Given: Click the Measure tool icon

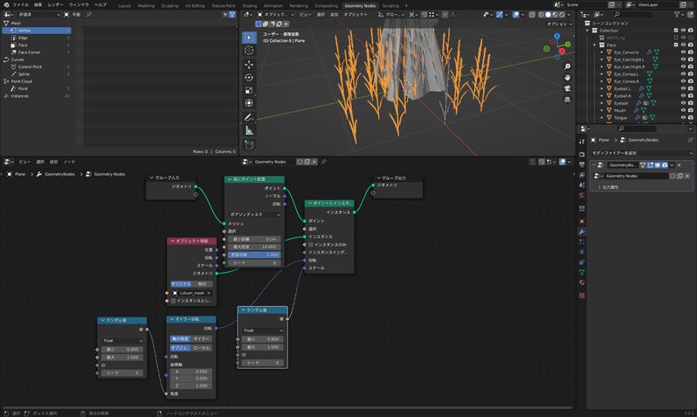Looking at the screenshot, I should point(249,131).
